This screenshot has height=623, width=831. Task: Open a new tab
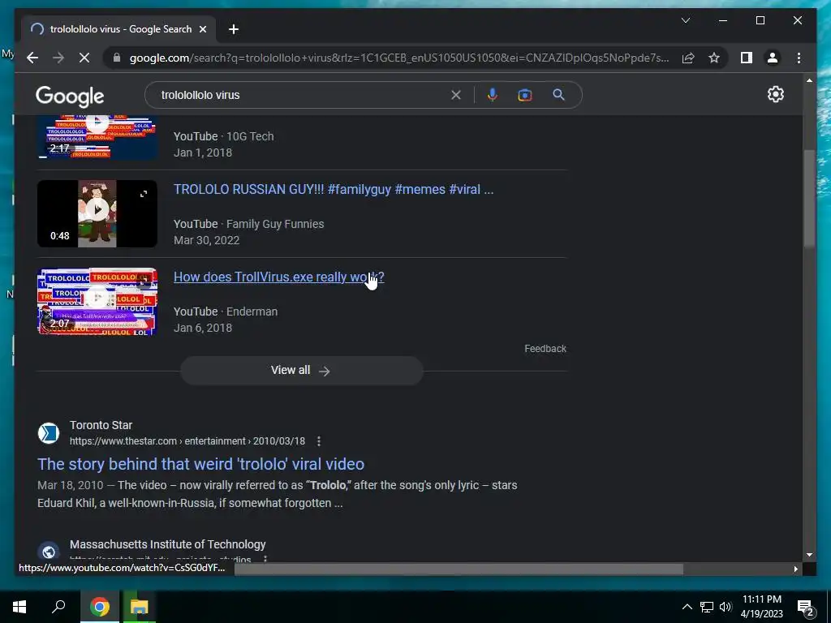(x=234, y=30)
